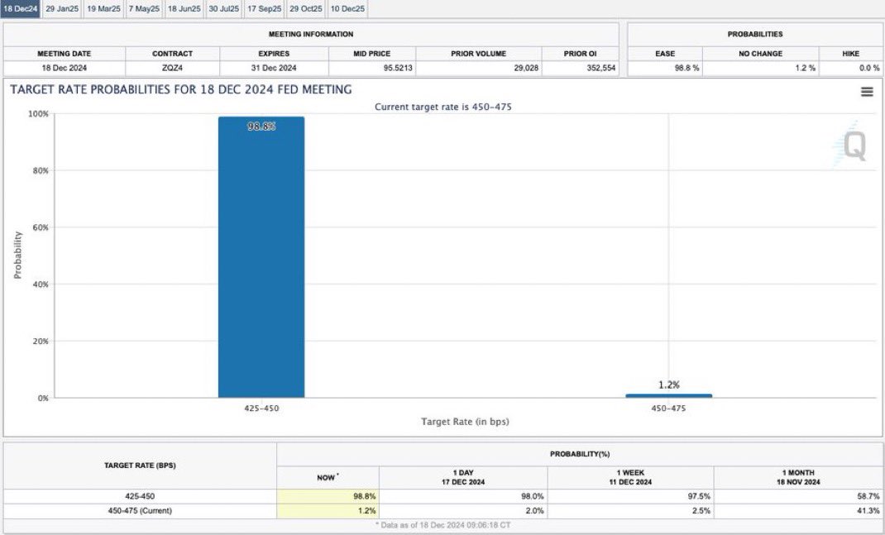Click the 425-450 row label in table
The image size is (885, 535).
[x=140, y=497]
